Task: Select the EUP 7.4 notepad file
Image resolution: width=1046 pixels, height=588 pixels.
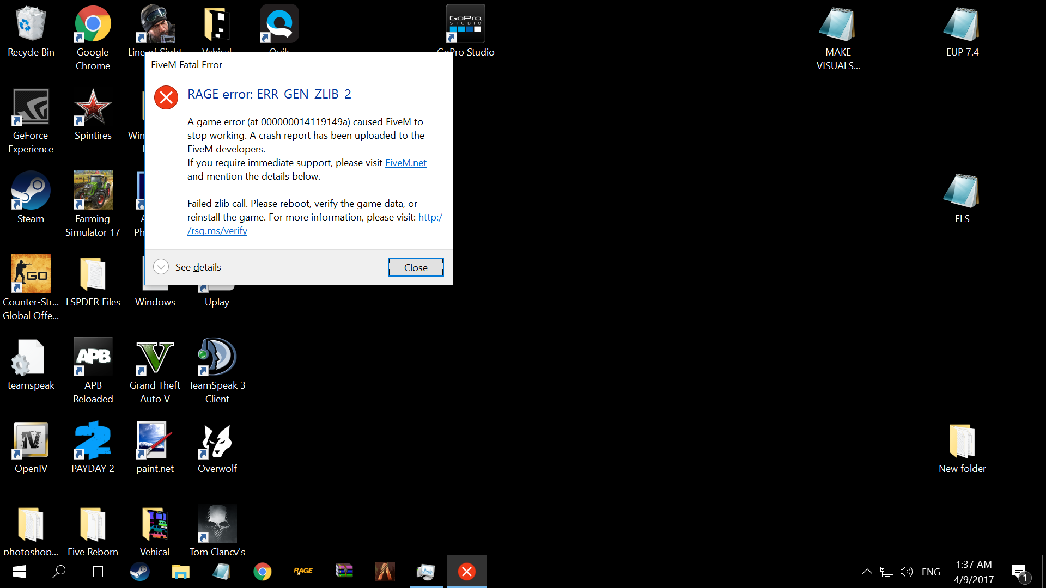Action: [x=962, y=32]
